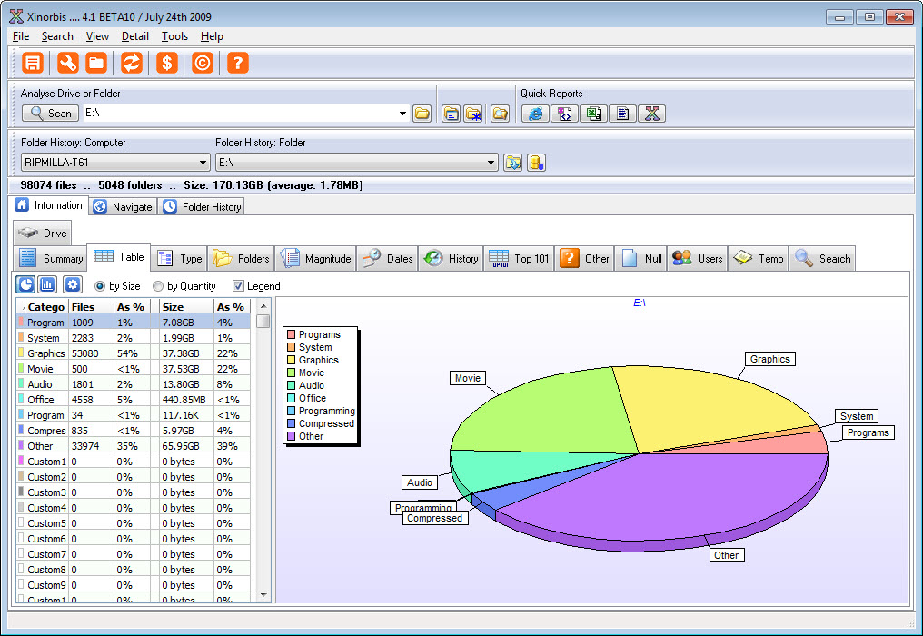The image size is (923, 636).
Task: Click the orange save report icon
Action: [x=34, y=63]
